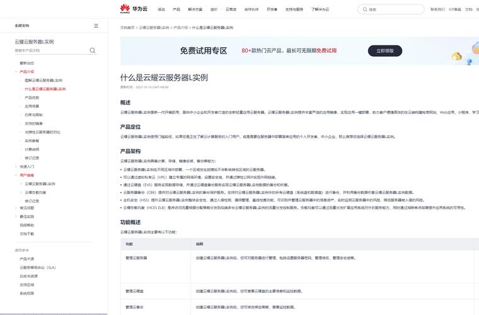The image size is (479, 315).
Task: Open the 了解华为云 menu in top navigation
Action: (x=320, y=9)
